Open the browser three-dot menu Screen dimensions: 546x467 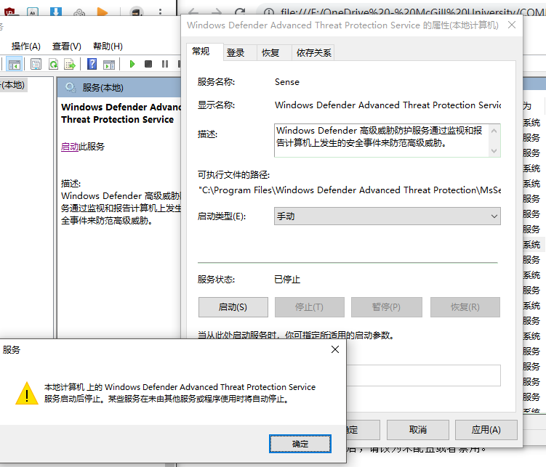pyautogui.click(x=160, y=12)
